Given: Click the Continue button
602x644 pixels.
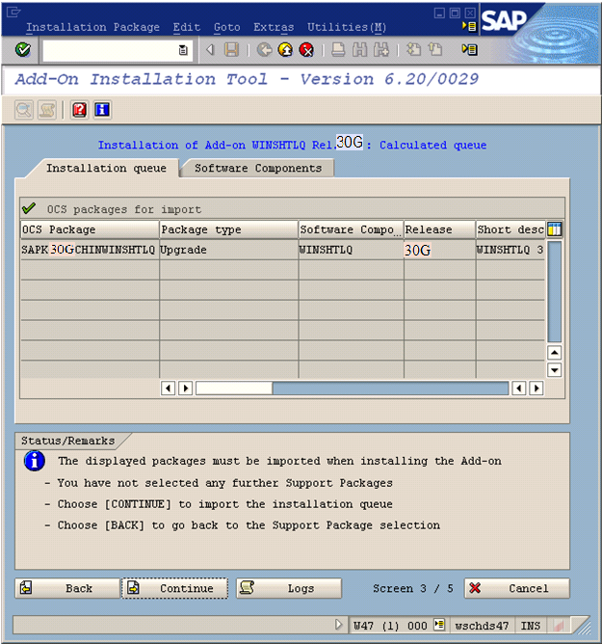Looking at the screenshot, I should point(174,588).
